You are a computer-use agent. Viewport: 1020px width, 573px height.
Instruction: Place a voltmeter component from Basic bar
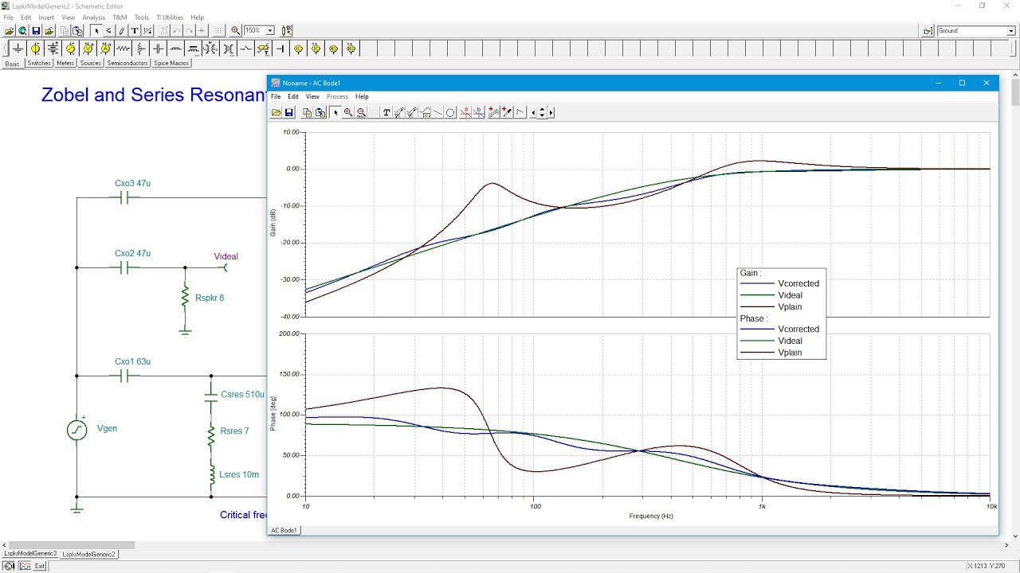pos(88,49)
